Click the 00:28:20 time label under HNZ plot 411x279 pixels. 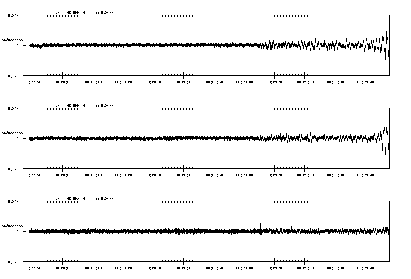(x=123, y=268)
